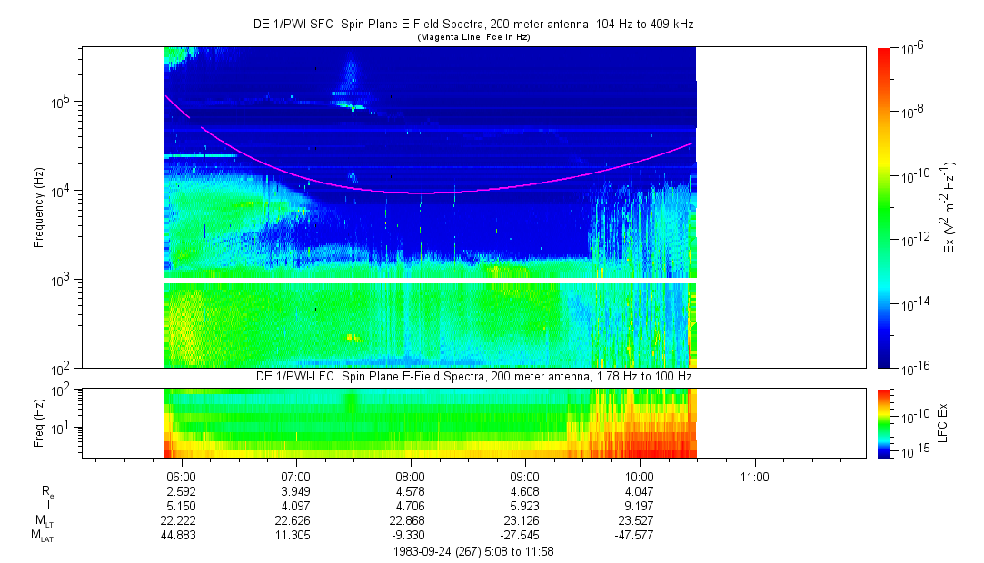
Task: Click the L value 5.923
Action: pyautogui.click(x=524, y=506)
